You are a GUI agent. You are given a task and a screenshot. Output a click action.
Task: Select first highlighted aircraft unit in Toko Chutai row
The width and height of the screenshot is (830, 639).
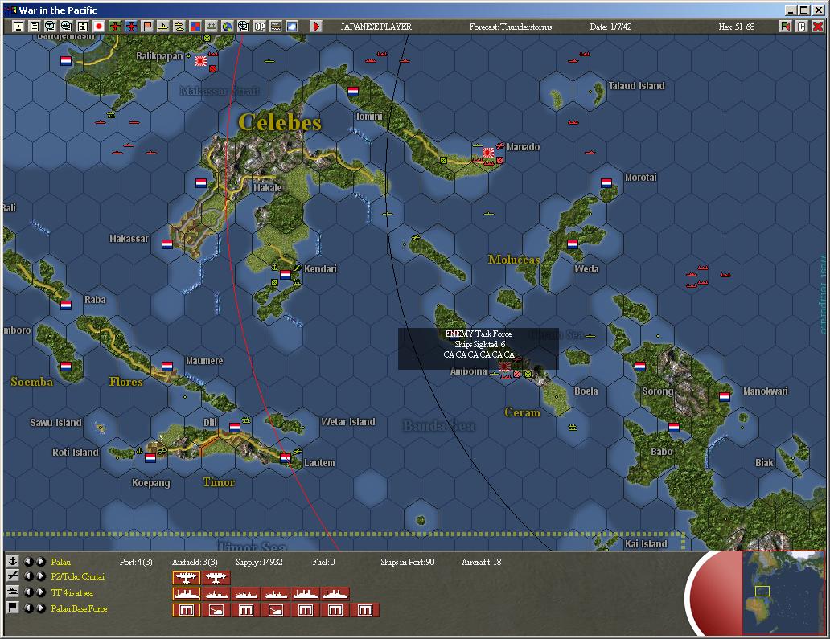coord(187,578)
